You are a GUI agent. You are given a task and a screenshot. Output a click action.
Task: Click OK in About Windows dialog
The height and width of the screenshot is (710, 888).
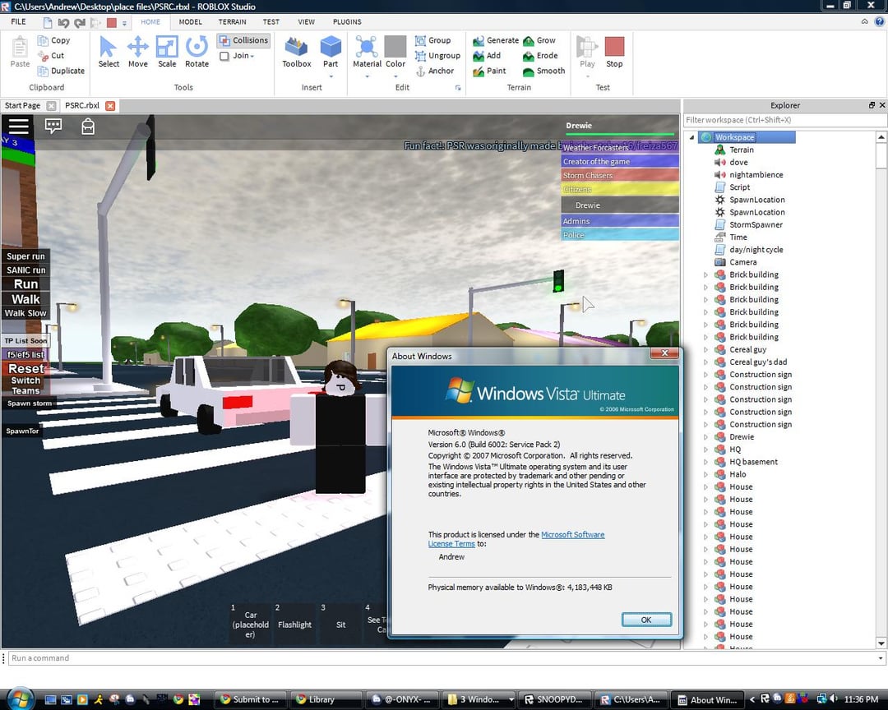(x=645, y=620)
